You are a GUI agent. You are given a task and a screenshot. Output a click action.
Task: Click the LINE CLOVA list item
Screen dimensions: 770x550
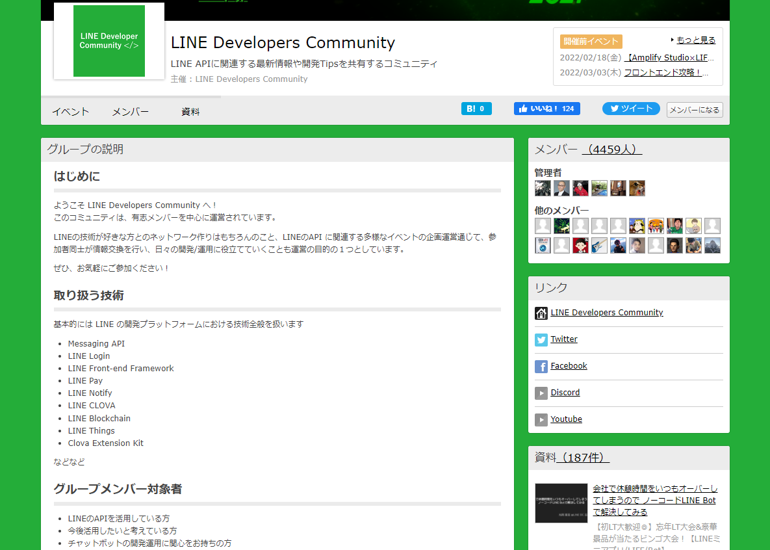92,406
